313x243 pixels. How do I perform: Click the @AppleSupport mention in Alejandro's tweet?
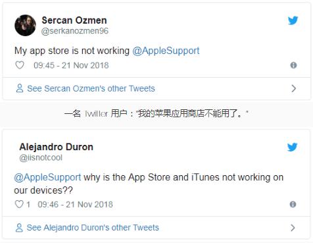coord(47,177)
